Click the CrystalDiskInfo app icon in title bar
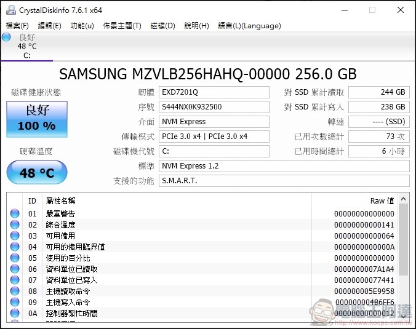This screenshot has height=329, width=416. point(11,10)
